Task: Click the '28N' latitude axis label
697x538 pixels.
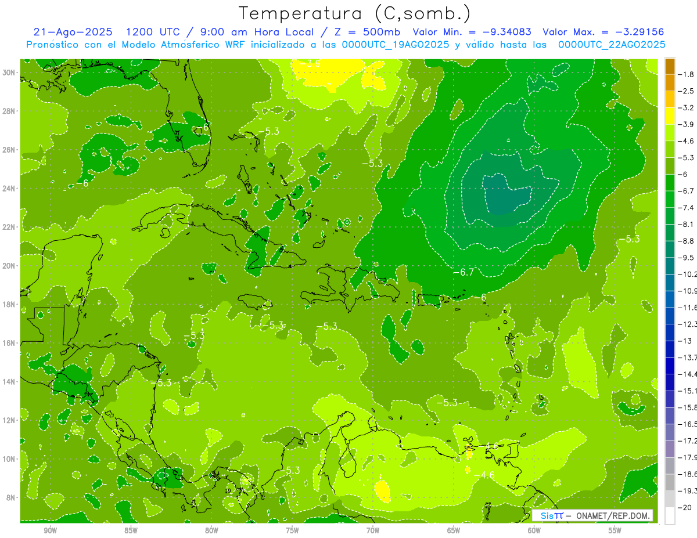Action: (9, 111)
